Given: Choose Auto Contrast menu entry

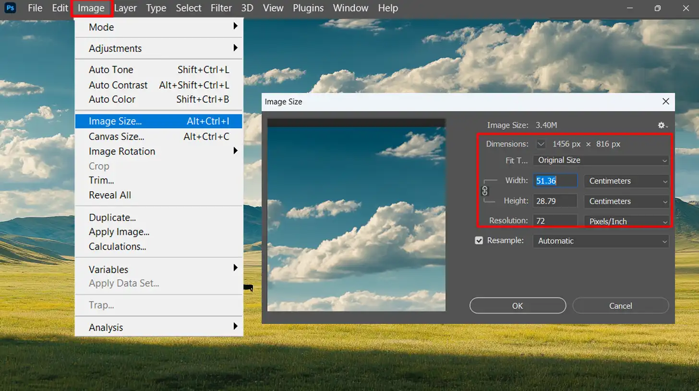Looking at the screenshot, I should point(159,85).
